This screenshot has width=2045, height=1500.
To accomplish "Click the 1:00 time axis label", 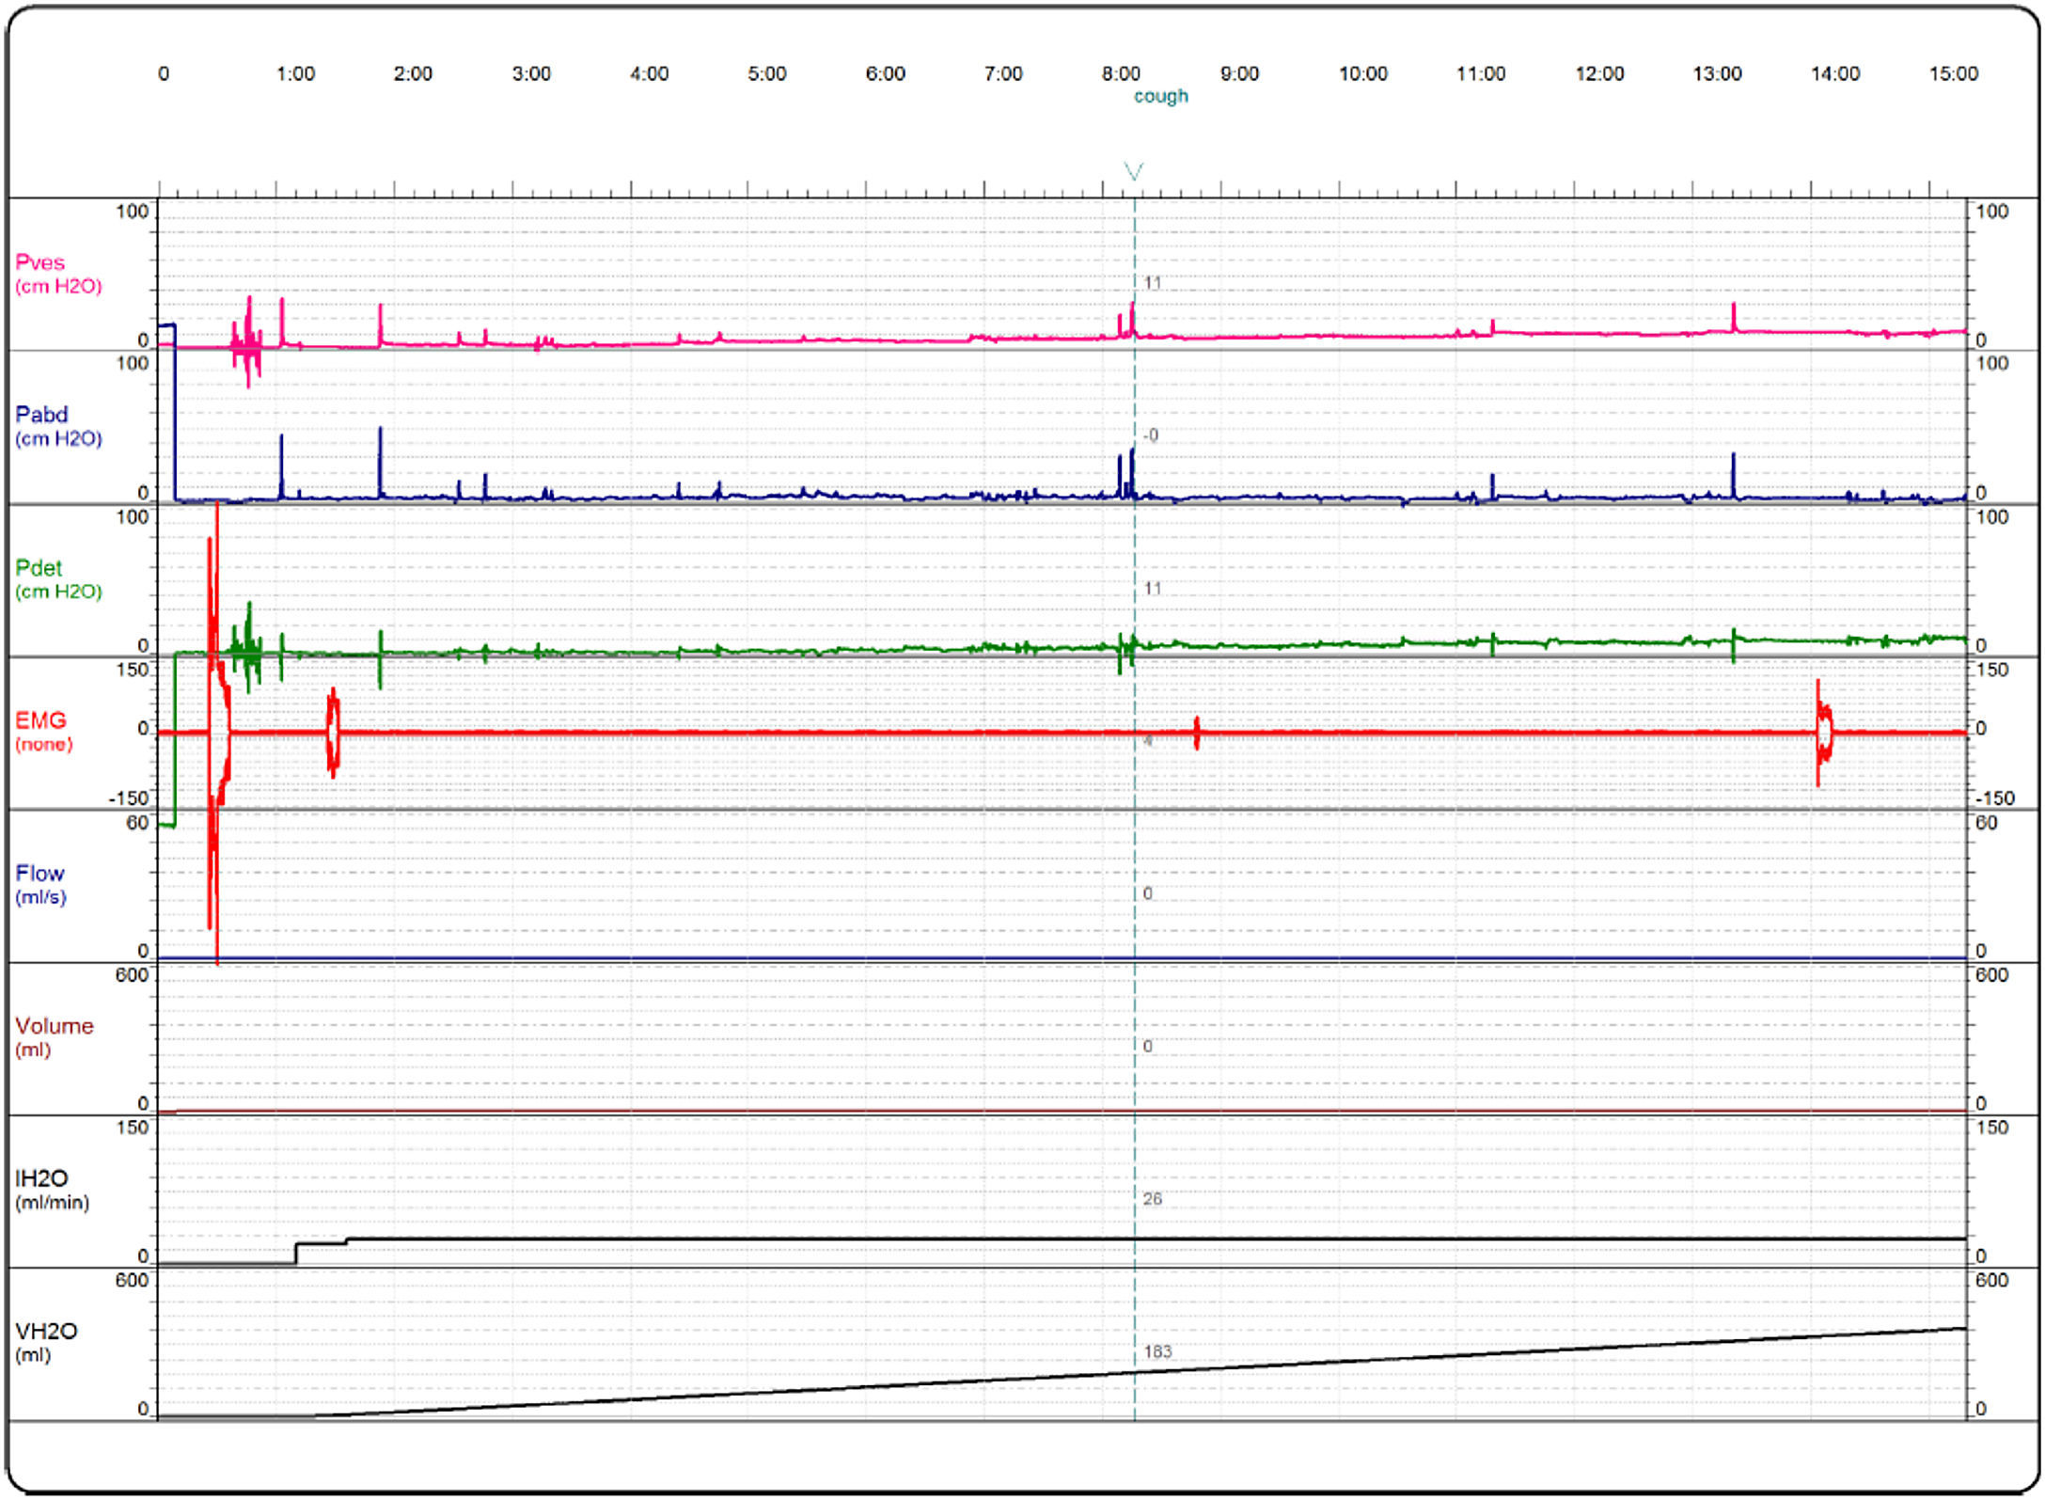I will [295, 73].
